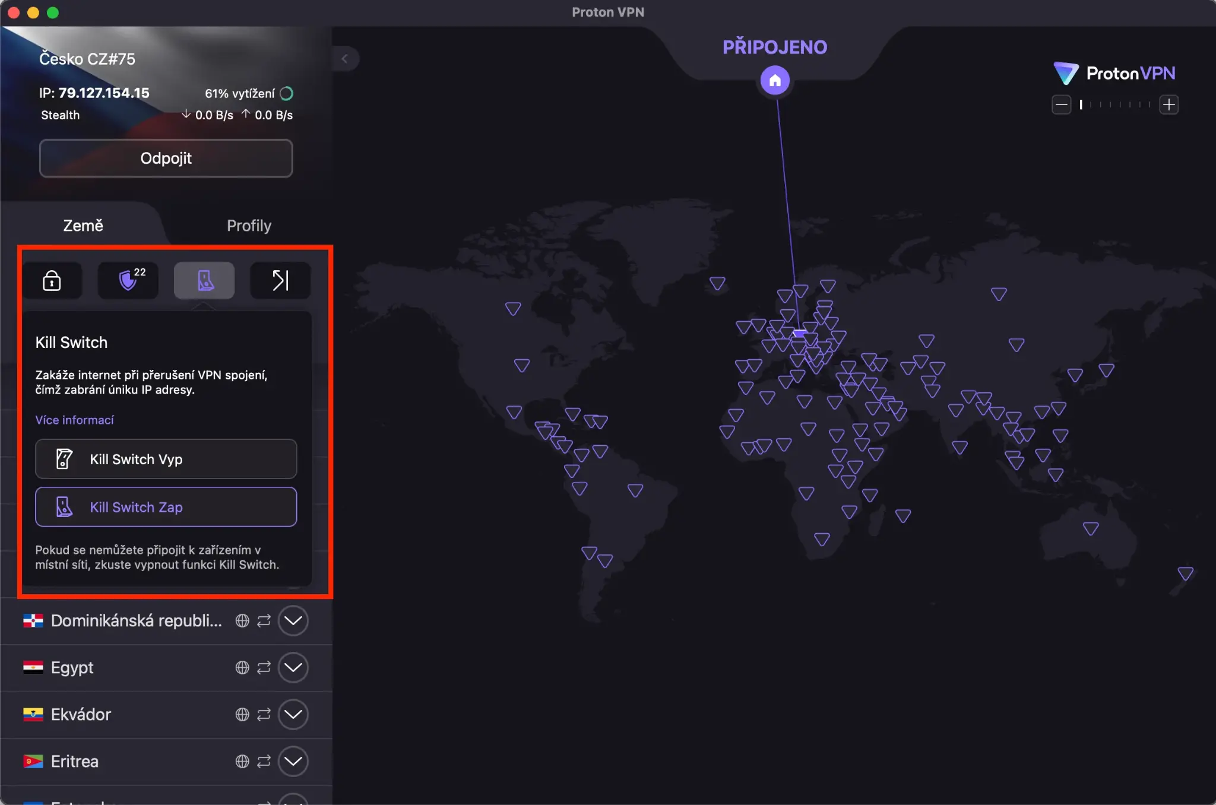The height and width of the screenshot is (805, 1216).
Task: Click the map zoom-in plus icon
Action: click(1168, 105)
